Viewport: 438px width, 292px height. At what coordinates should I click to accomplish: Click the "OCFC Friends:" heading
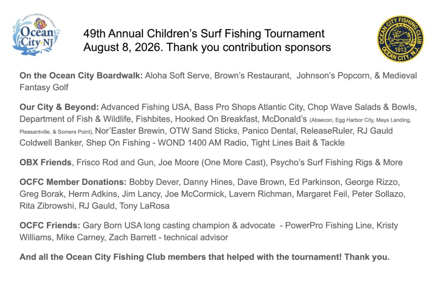(50, 225)
